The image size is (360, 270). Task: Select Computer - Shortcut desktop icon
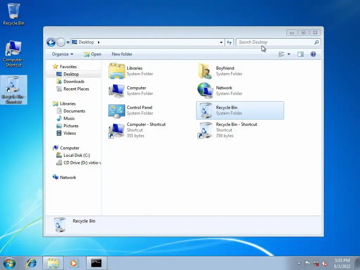(14, 54)
